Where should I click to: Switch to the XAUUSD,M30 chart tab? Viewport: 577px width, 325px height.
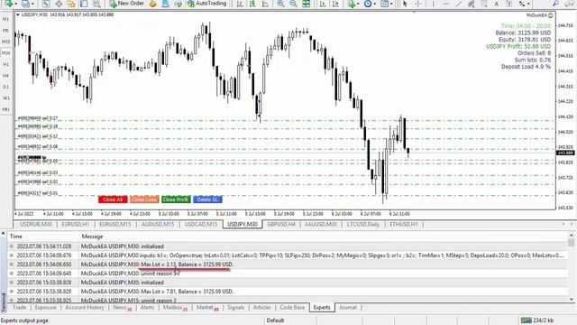[x=321, y=224]
